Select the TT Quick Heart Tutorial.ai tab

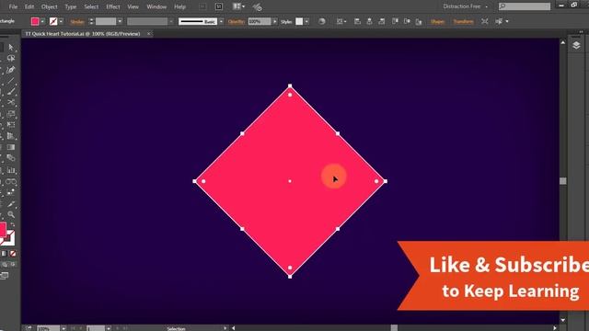[x=83, y=34]
